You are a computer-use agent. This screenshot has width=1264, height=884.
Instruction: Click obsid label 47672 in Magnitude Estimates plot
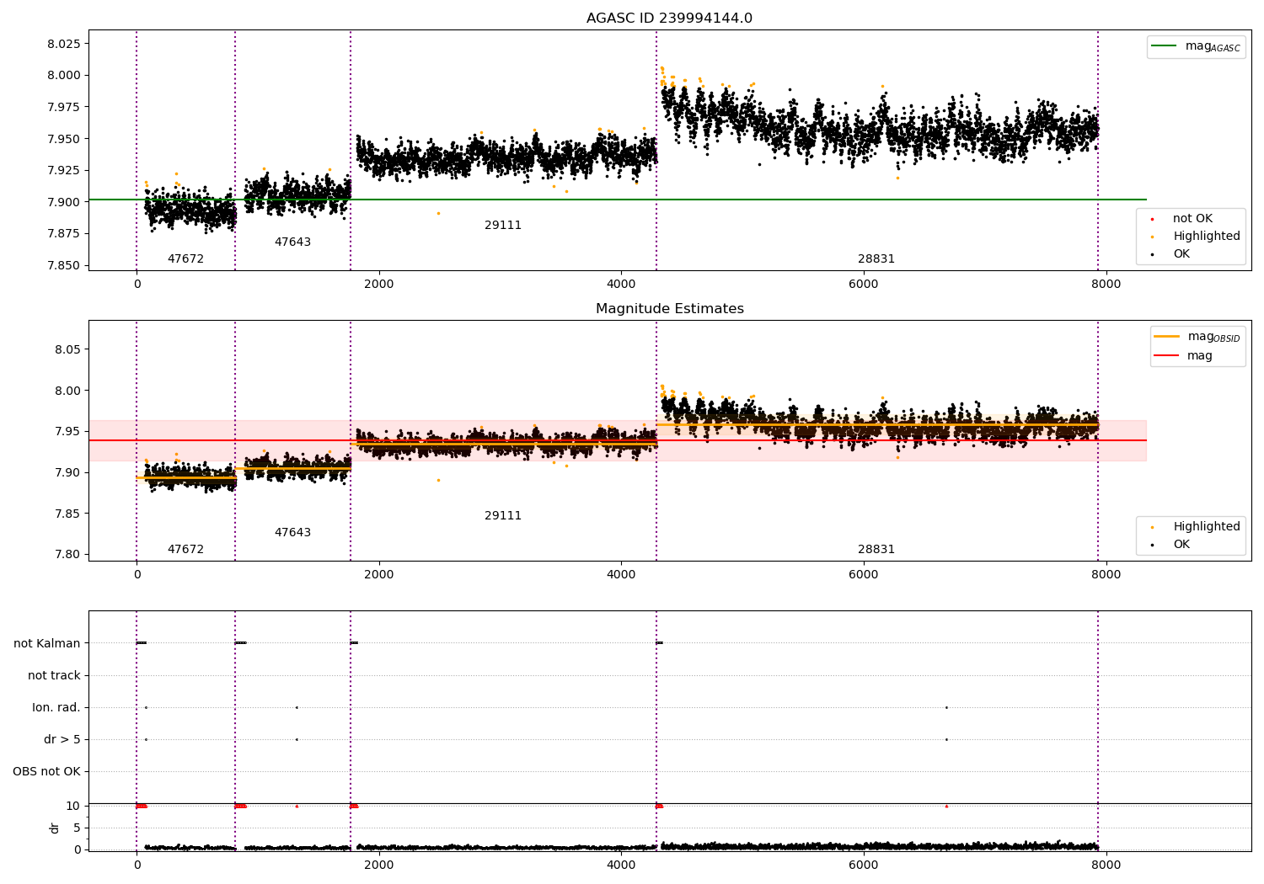point(185,549)
